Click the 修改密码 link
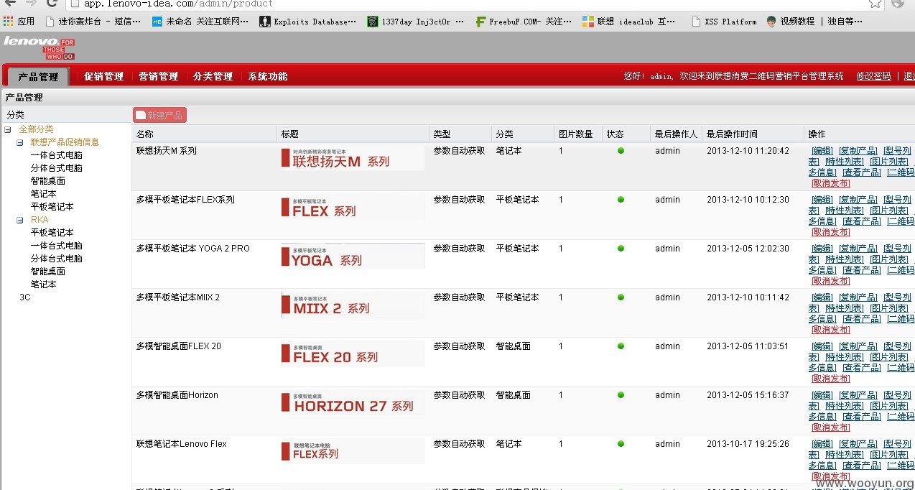Viewport: 915px width, 490px height. [873, 76]
